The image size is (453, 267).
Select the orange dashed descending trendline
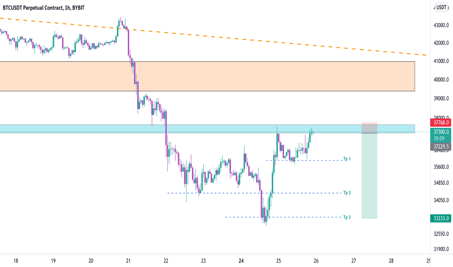(x=214, y=37)
